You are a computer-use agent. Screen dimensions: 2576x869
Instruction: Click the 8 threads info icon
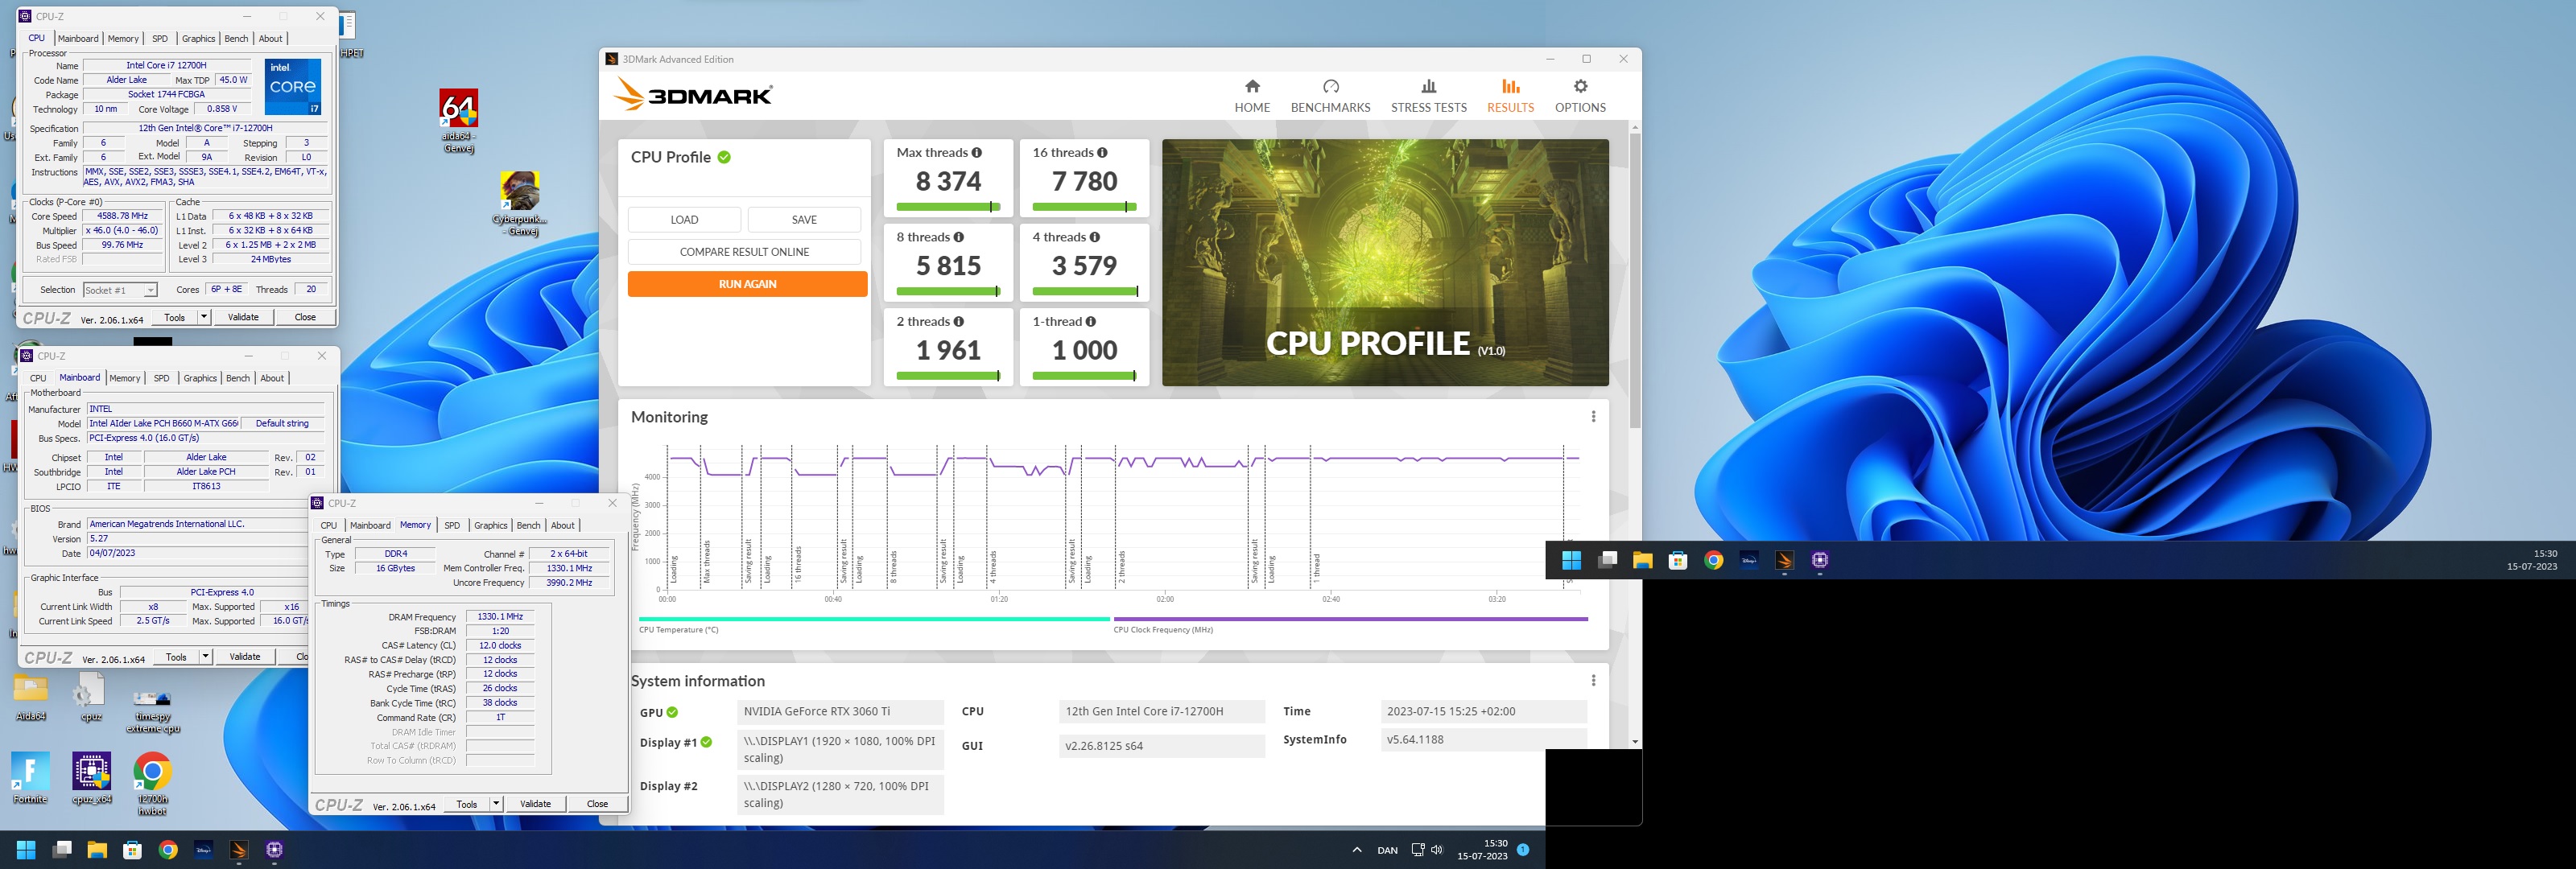pos(959,237)
